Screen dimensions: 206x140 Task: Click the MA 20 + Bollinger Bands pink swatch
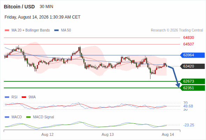pyautogui.click(x=7, y=30)
